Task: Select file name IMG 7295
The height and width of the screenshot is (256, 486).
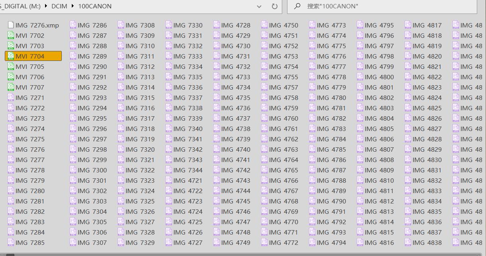Action: (92, 118)
